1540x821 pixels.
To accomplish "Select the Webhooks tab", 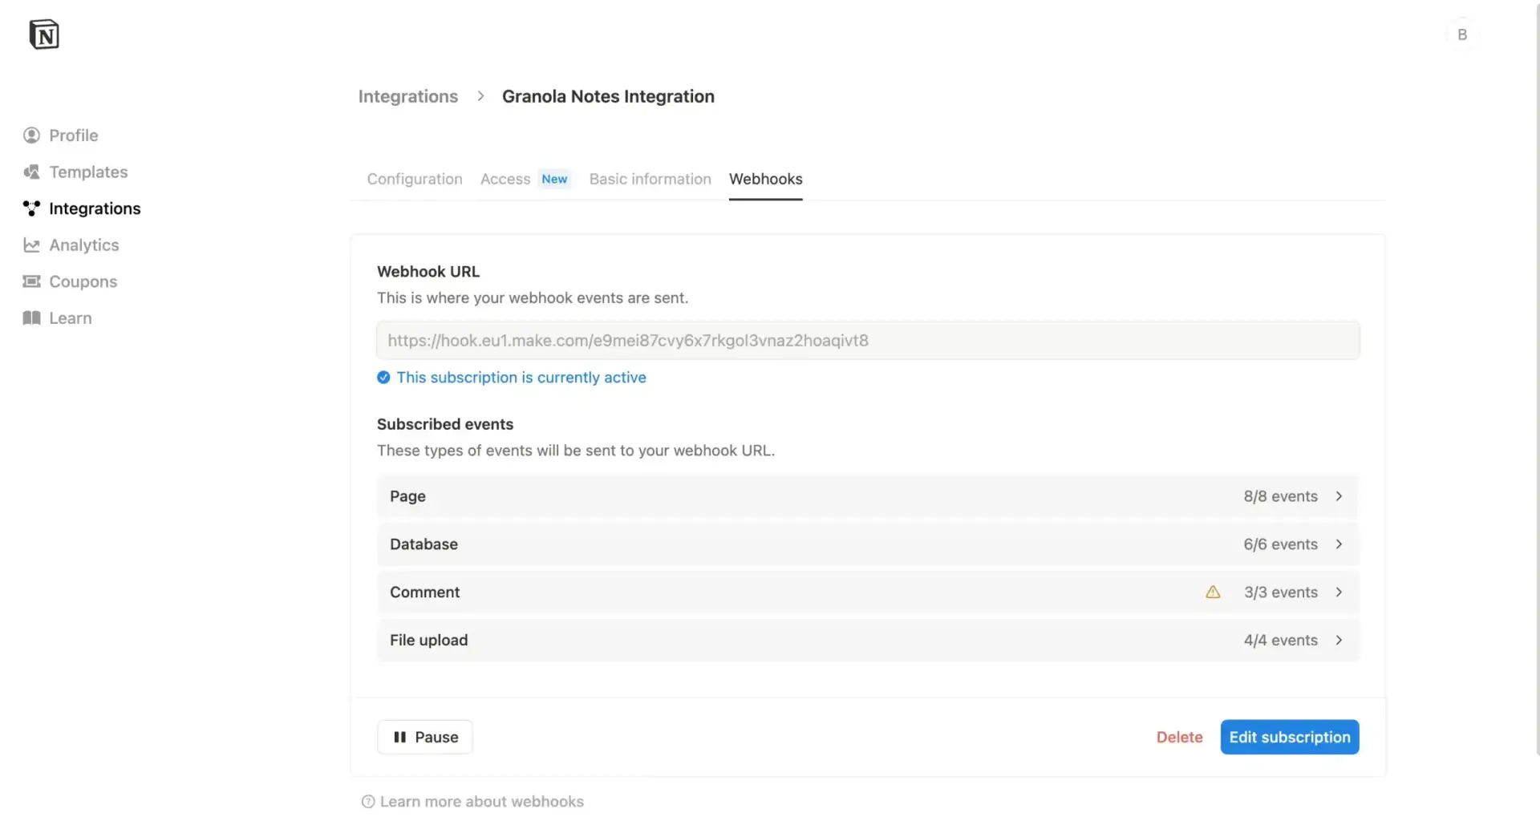I will pyautogui.click(x=765, y=179).
